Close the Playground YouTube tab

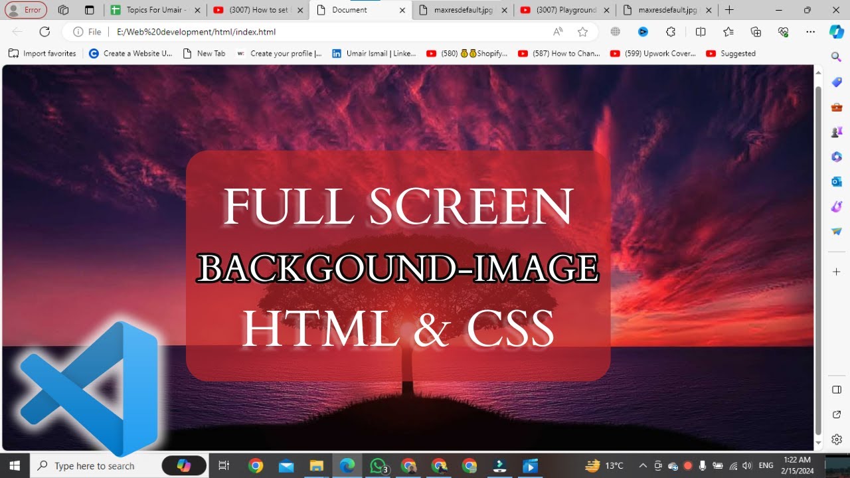pyautogui.click(x=608, y=10)
